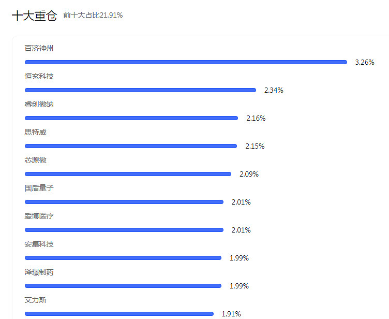Click the 2.15% value beside 思特威
The height and width of the screenshot is (319, 389).
[x=255, y=146]
